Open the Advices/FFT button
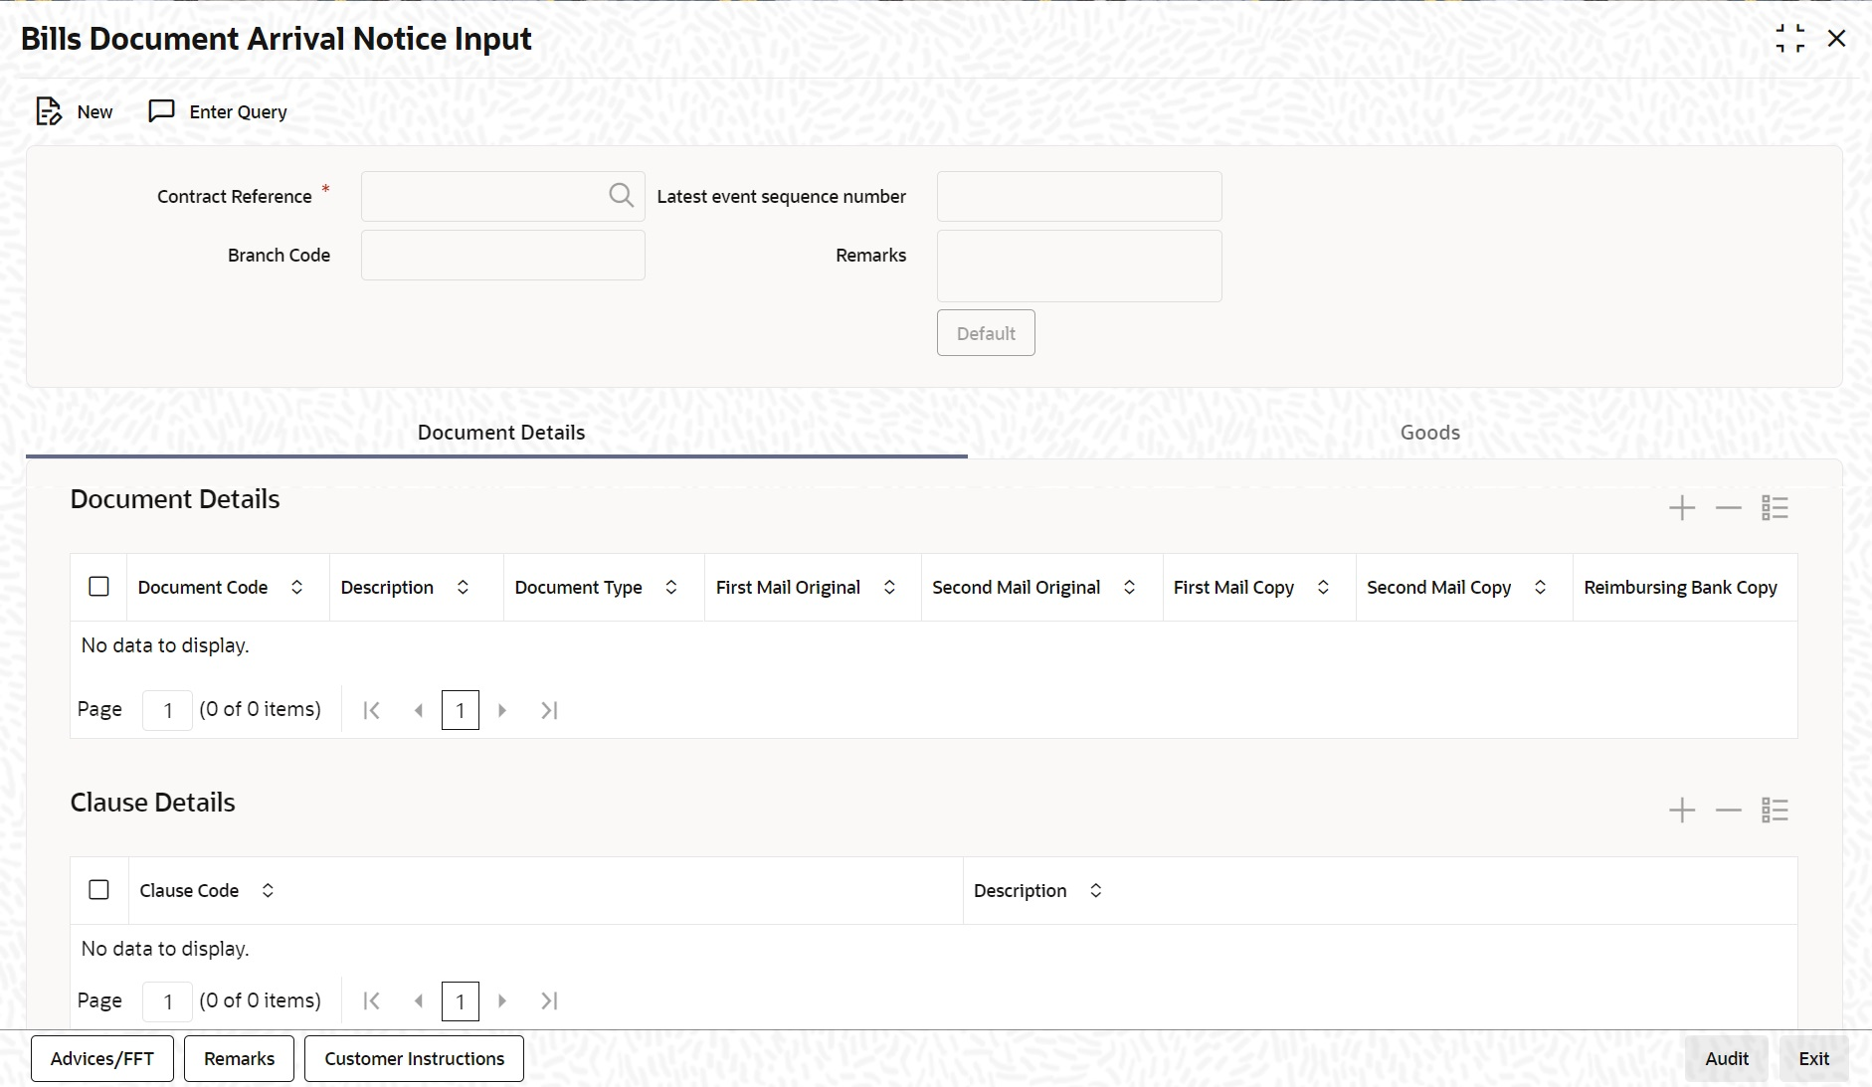Viewport: 1872px width, 1087px height. point(102,1059)
